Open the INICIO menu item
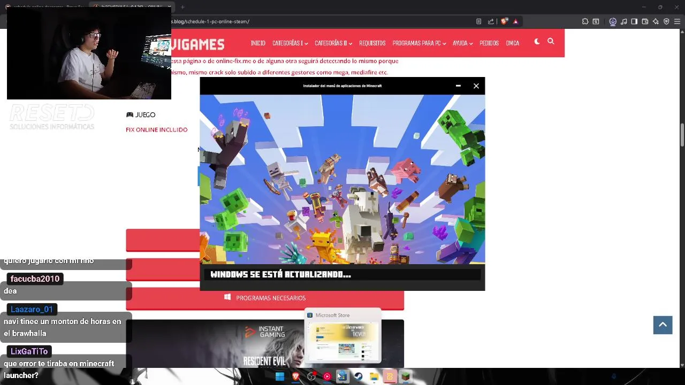 [258, 43]
